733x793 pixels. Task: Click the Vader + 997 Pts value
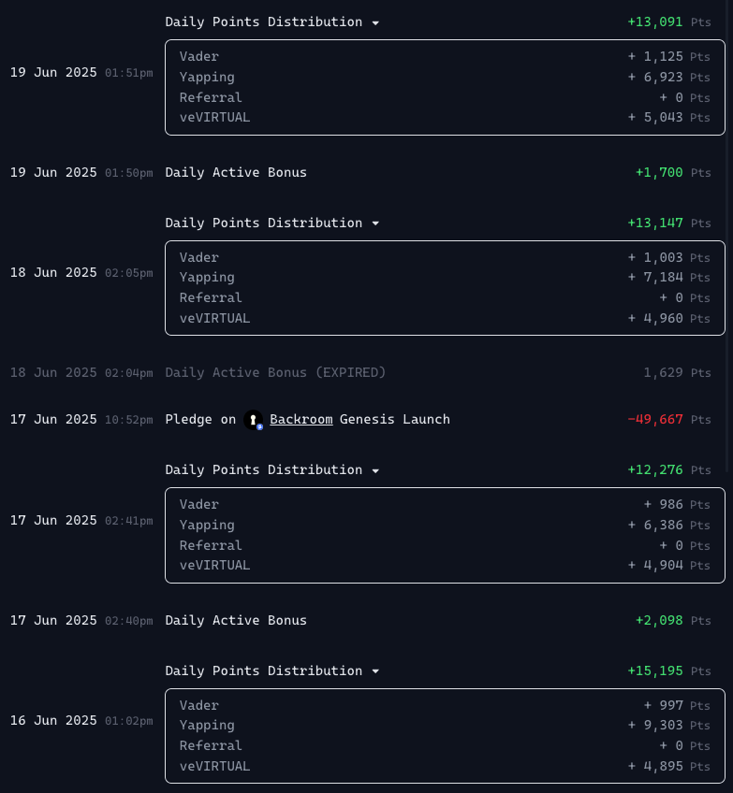[677, 705]
